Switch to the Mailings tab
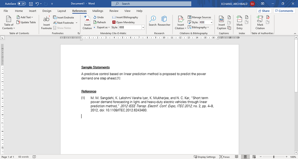The height and width of the screenshot is (159, 298). [98, 11]
